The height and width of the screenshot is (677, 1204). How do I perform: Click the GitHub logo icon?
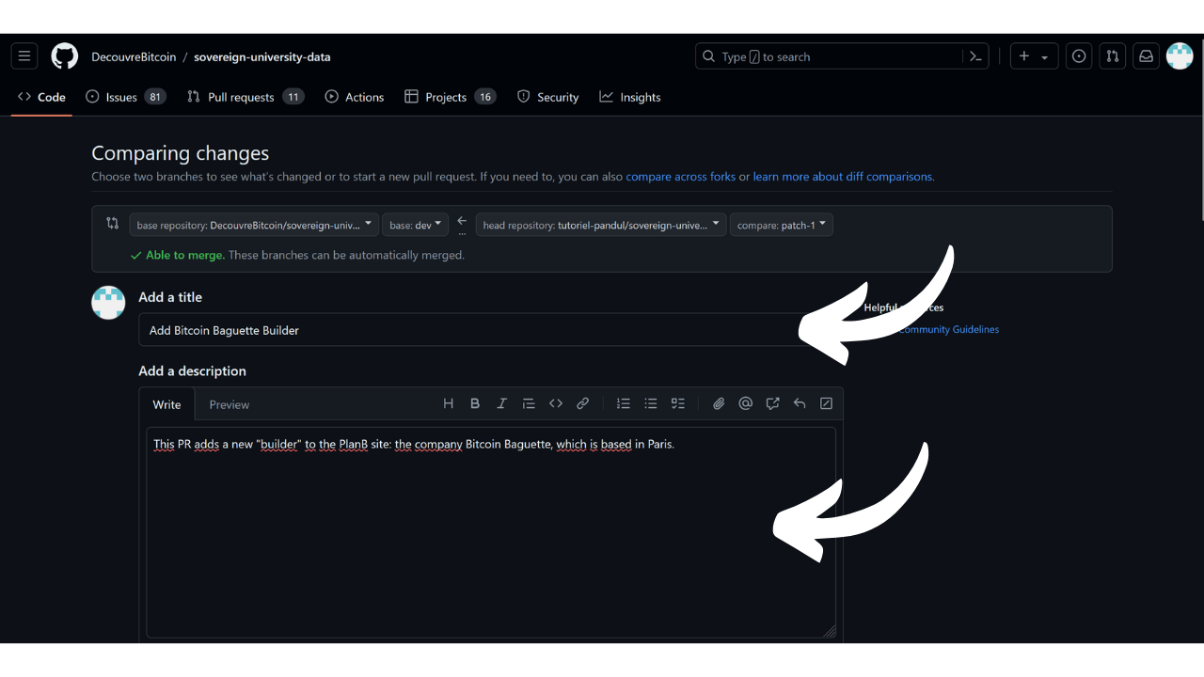64,56
